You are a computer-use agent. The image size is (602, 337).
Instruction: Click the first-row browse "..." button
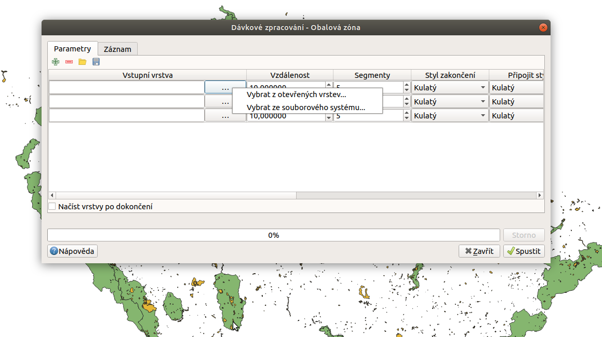point(225,88)
